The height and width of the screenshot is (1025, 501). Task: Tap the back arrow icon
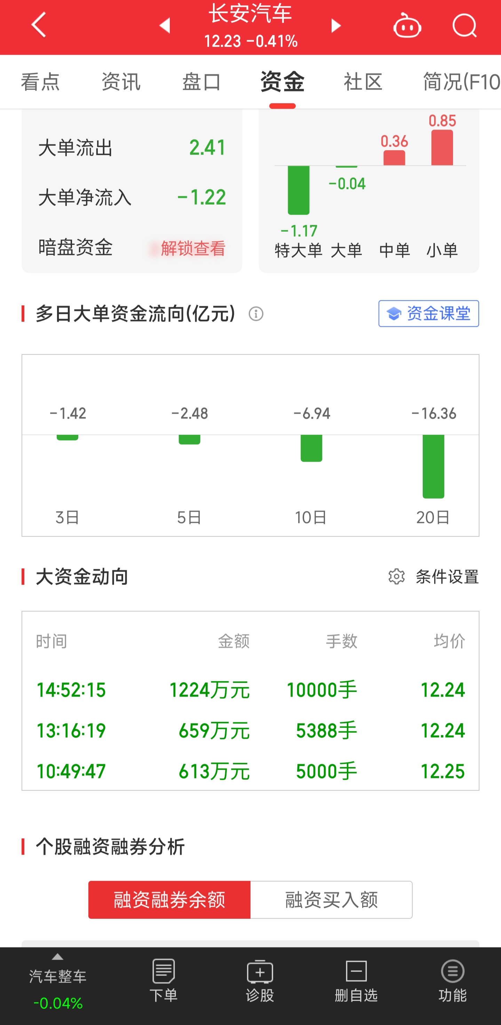(x=39, y=25)
